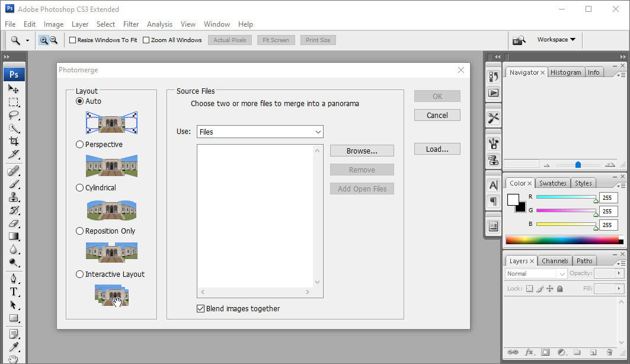Expand the toolbox with double-arrow

click(x=7, y=57)
